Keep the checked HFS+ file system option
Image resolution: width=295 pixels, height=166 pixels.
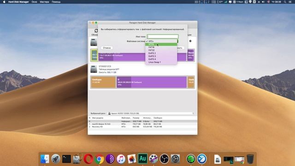point(161,41)
